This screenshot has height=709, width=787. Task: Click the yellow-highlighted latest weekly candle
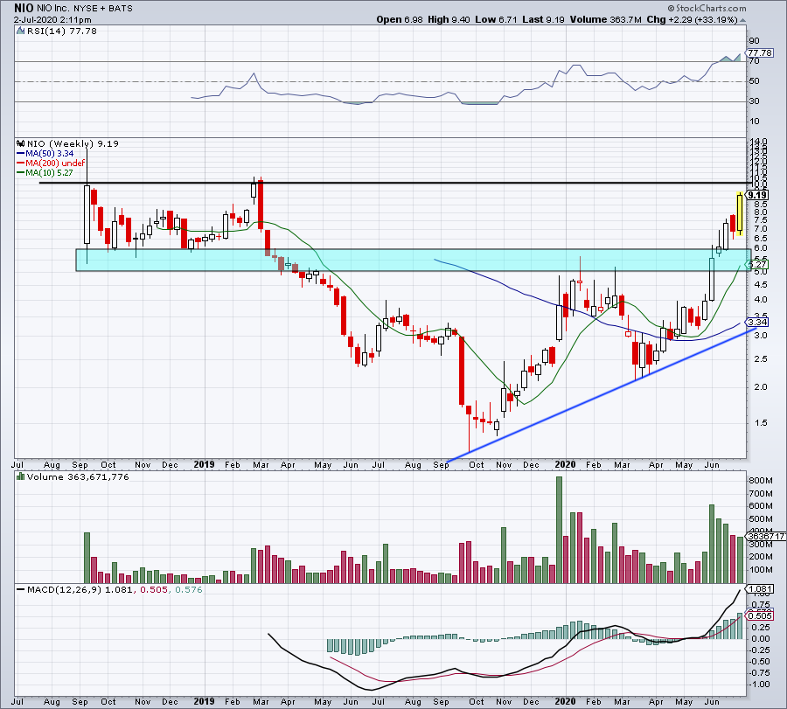pyautogui.click(x=740, y=214)
